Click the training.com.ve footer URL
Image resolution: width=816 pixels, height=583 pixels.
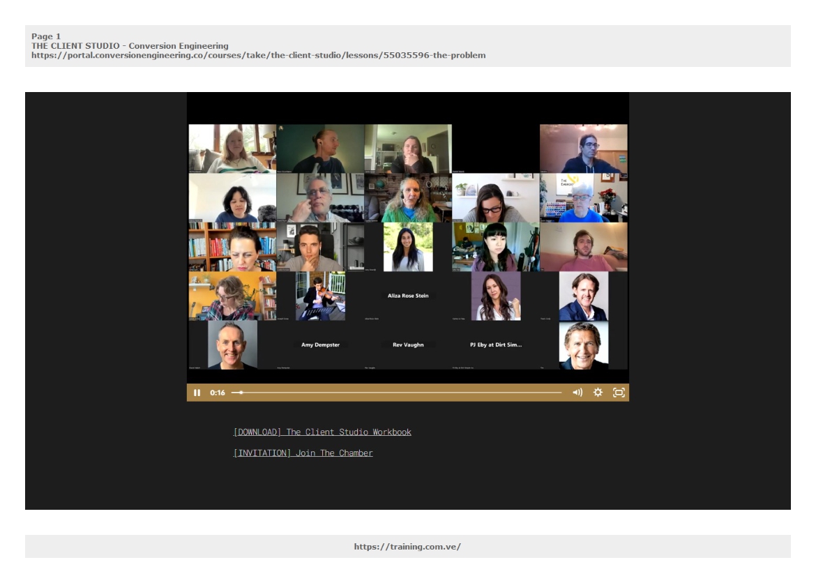407,547
